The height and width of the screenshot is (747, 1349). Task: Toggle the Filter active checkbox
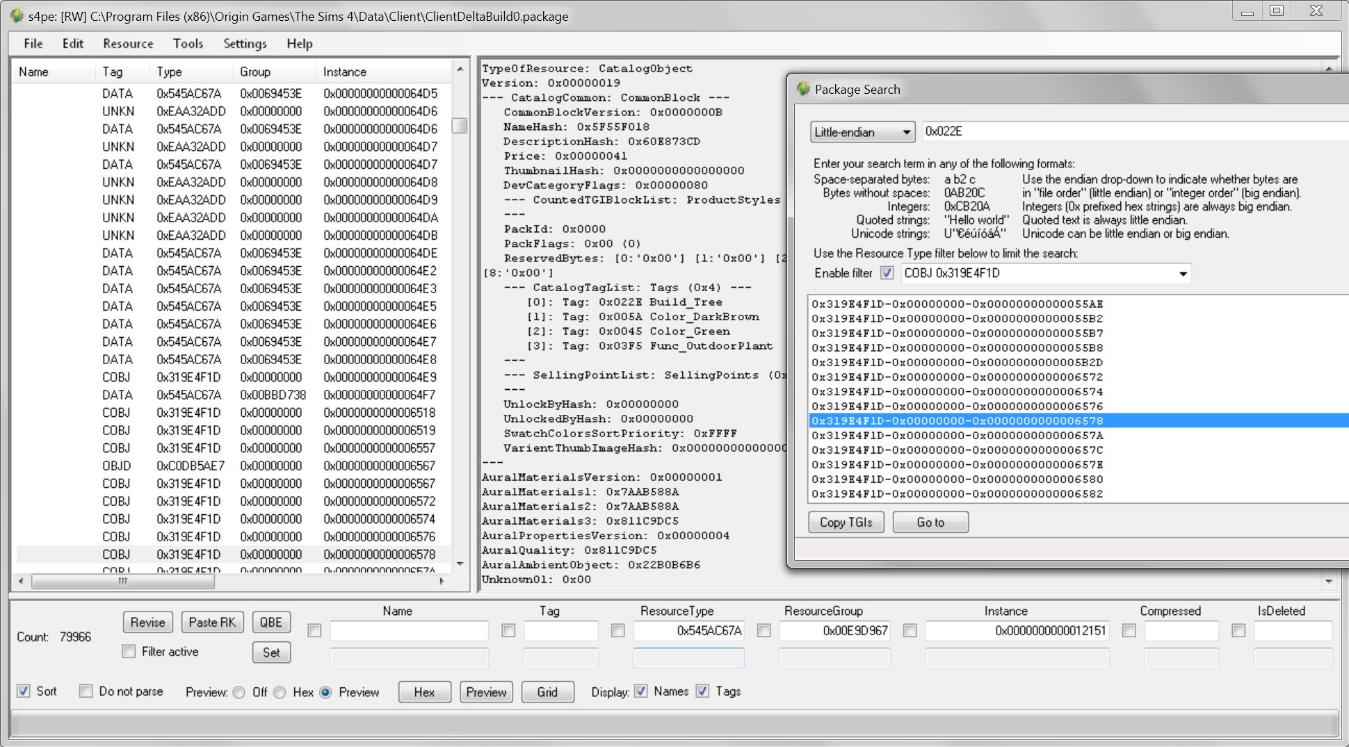[x=129, y=651]
